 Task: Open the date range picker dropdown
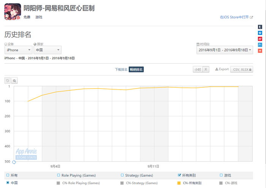[x=224, y=50]
